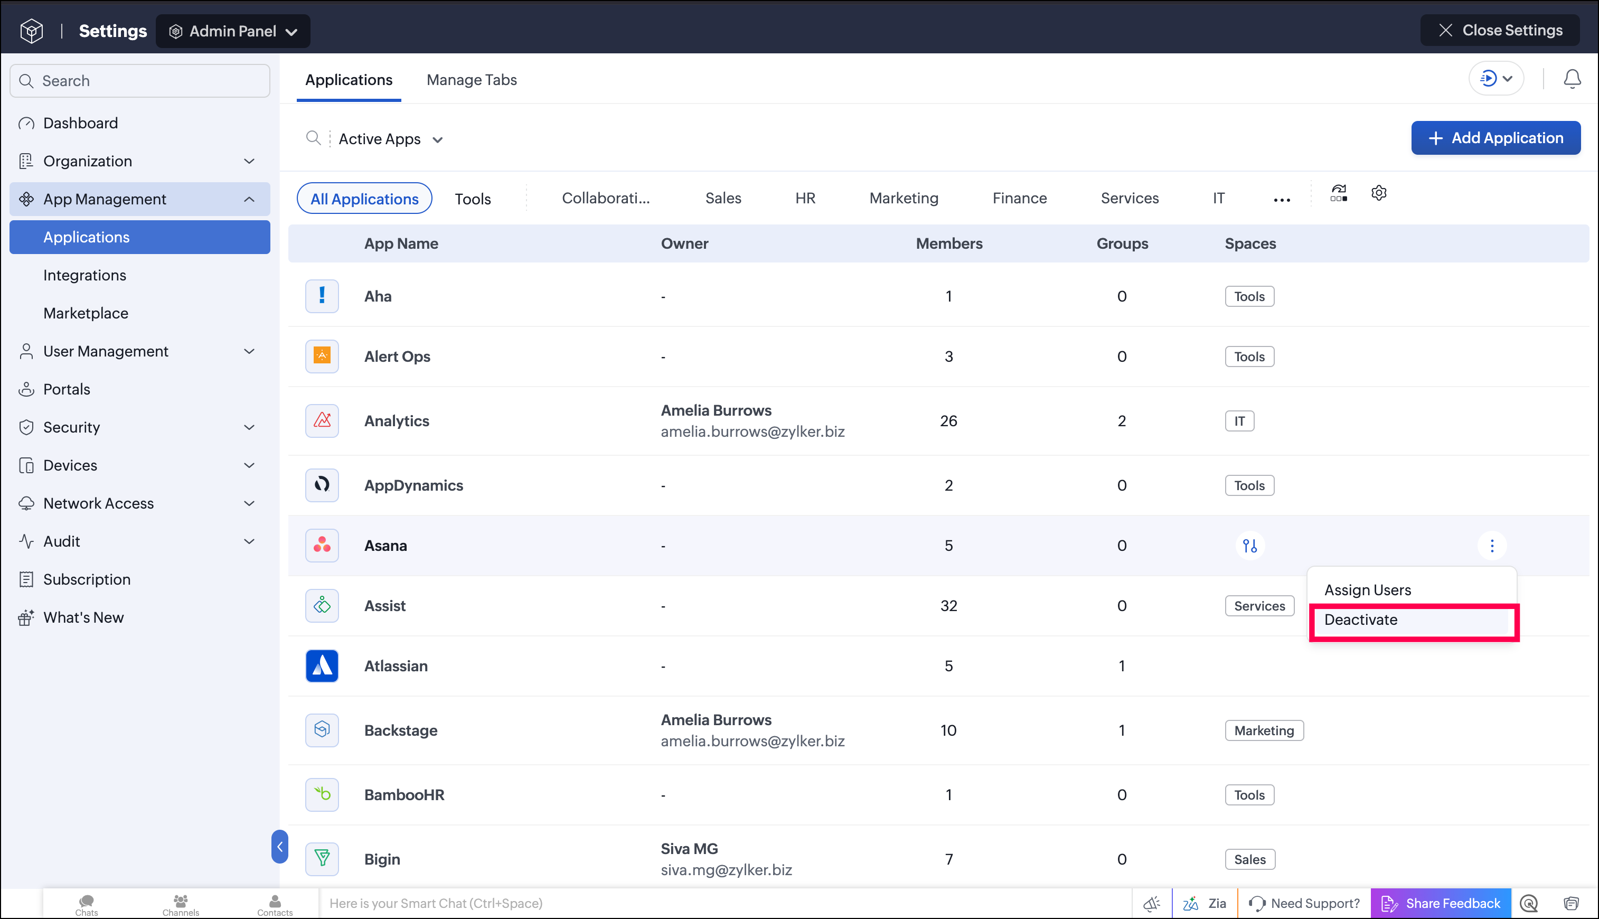Click the sidebar Search input field
The height and width of the screenshot is (919, 1599).
tap(140, 81)
